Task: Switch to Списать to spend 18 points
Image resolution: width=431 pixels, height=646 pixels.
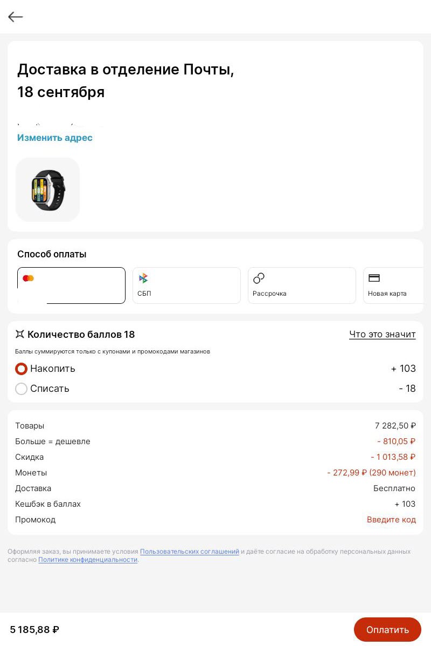Action: 21,389
